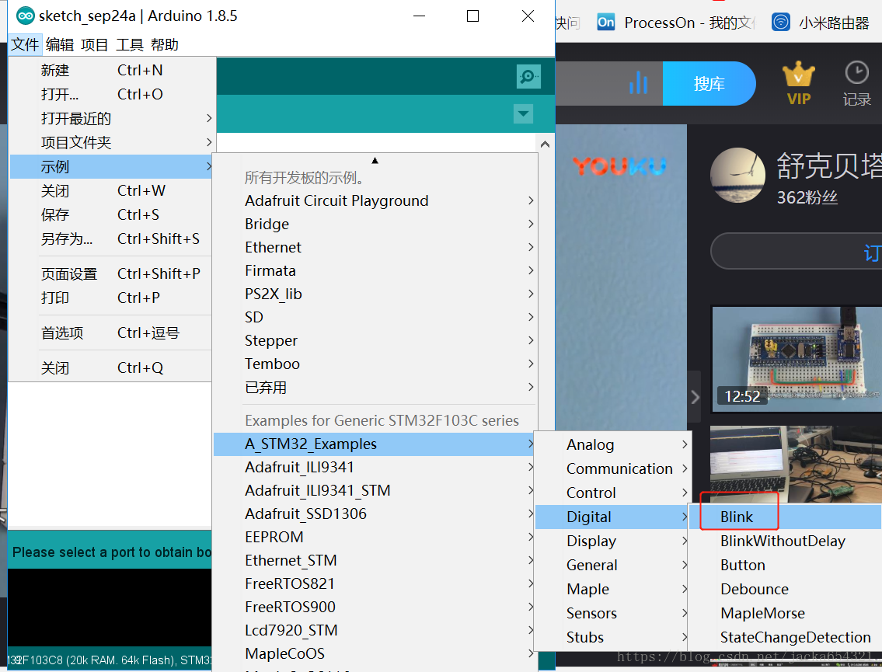Screen dimensions: 882x672
Task: Open the history clock icon (记录)
Action: (856, 83)
